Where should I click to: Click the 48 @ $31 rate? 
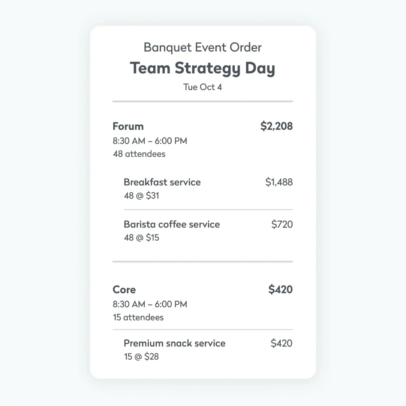pos(141,195)
